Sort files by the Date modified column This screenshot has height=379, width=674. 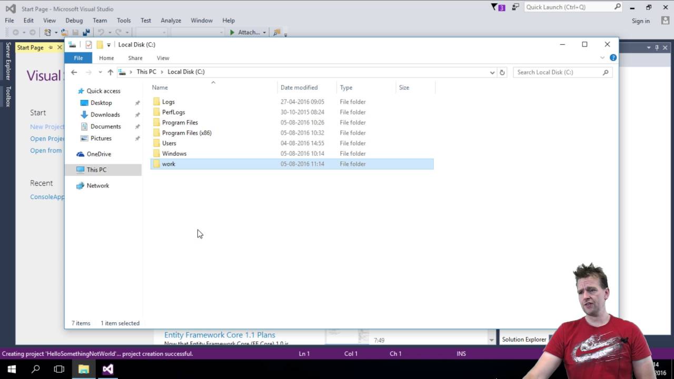coord(306,87)
